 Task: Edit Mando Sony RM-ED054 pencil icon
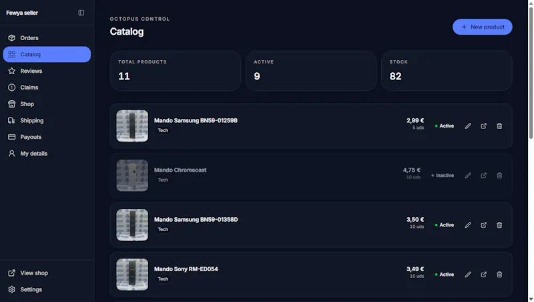[x=468, y=275]
